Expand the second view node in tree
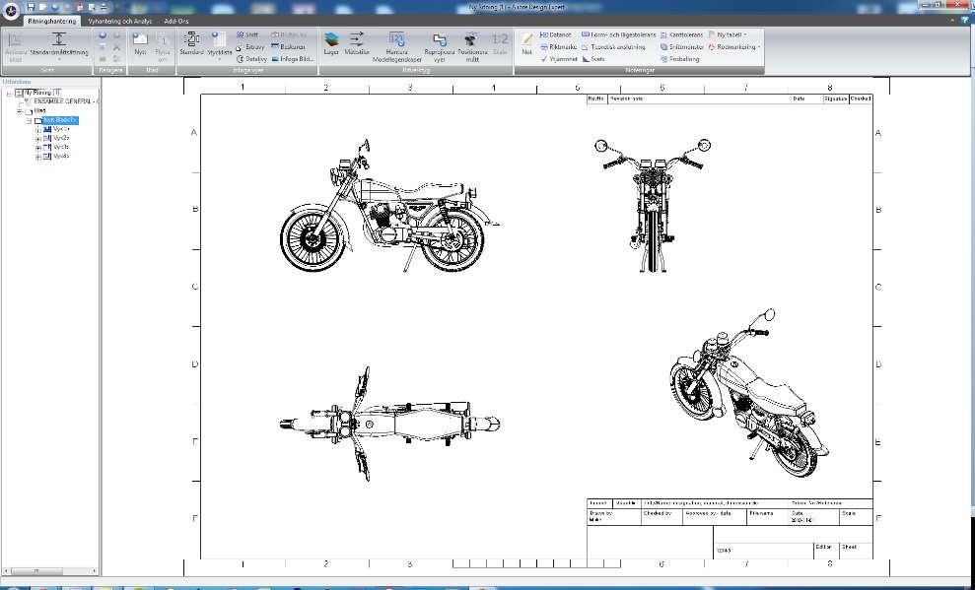Image resolution: width=975 pixels, height=590 pixels. pyautogui.click(x=37, y=139)
